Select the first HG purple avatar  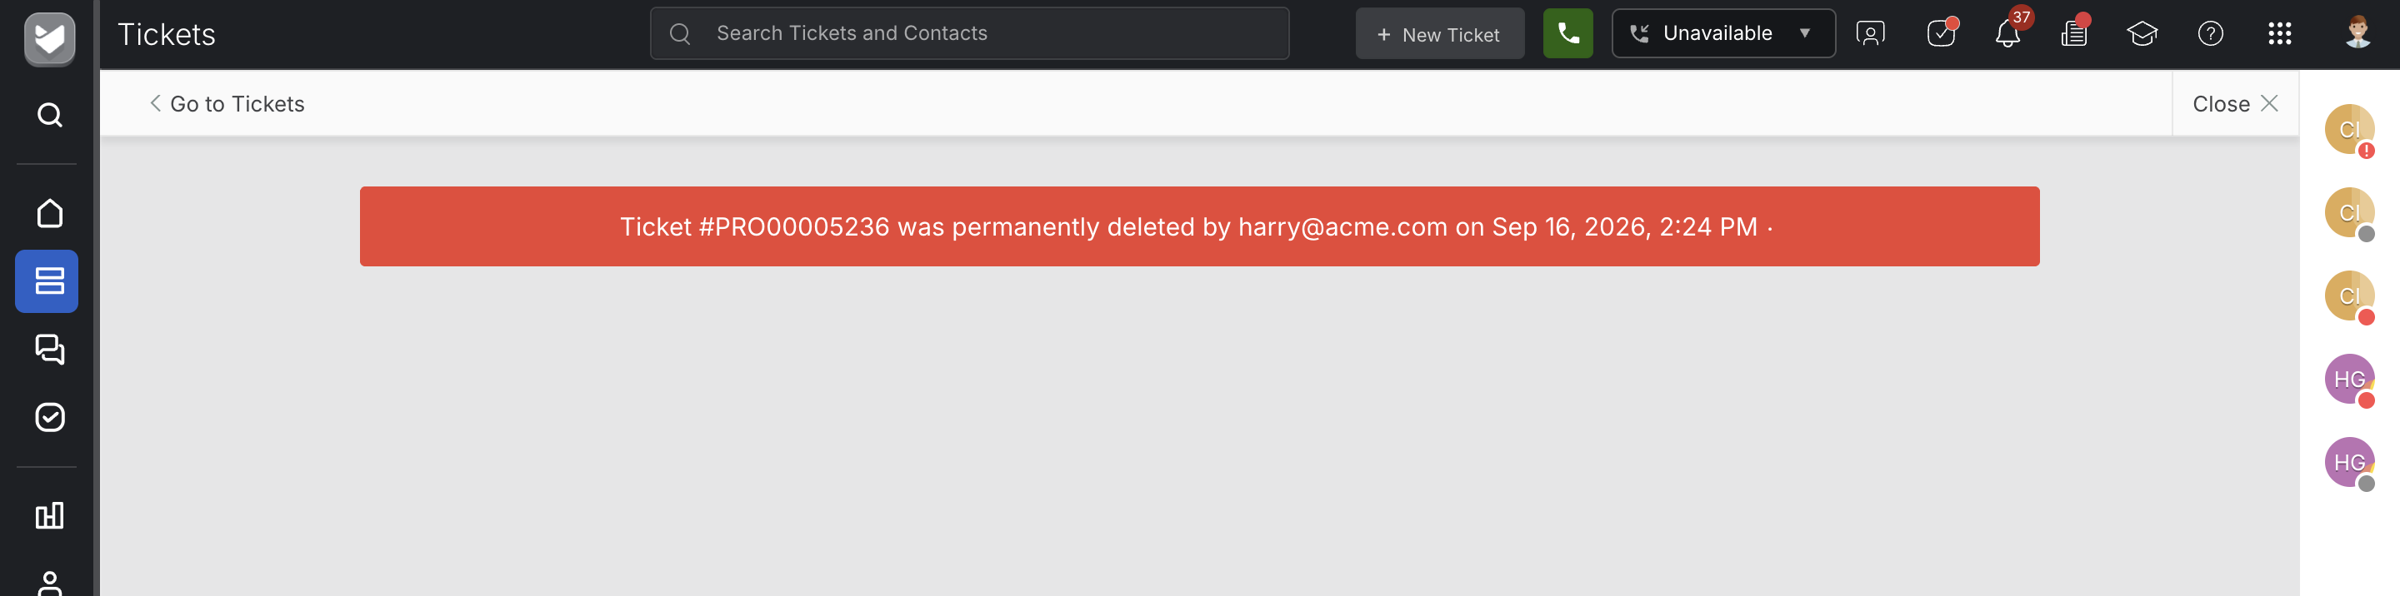click(x=2349, y=379)
